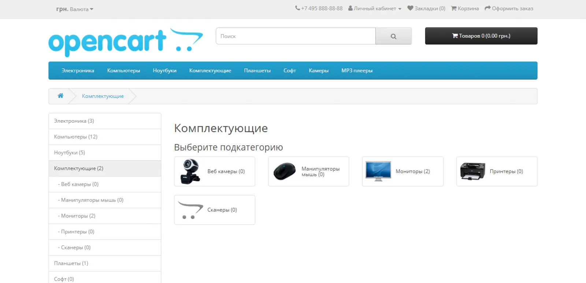The image size is (586, 283).
Task: Select Комплектующие (2) in the sidebar
Action: pyautogui.click(x=105, y=168)
